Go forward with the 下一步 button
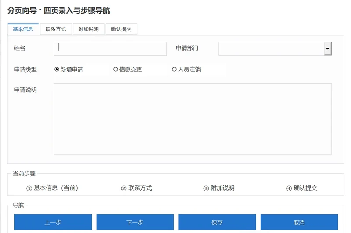 (135, 222)
